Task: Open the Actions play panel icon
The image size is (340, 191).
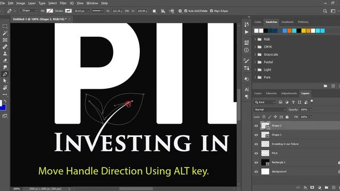Action: [x=246, y=32]
